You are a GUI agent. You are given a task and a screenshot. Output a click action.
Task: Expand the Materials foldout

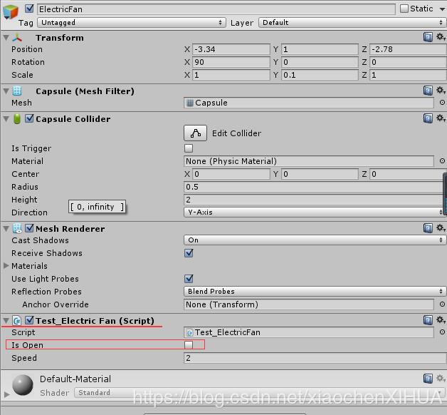click(6, 266)
